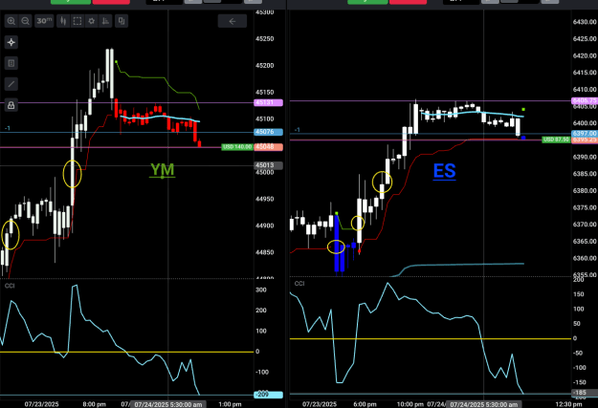The image size is (598, 408).
Task: Click the 6430.00 price axis value
Action: click(x=585, y=22)
